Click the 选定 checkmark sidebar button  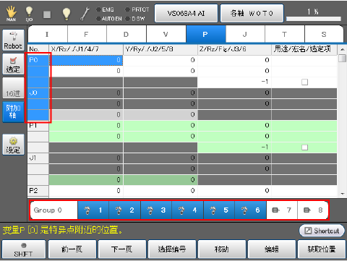tap(13, 64)
